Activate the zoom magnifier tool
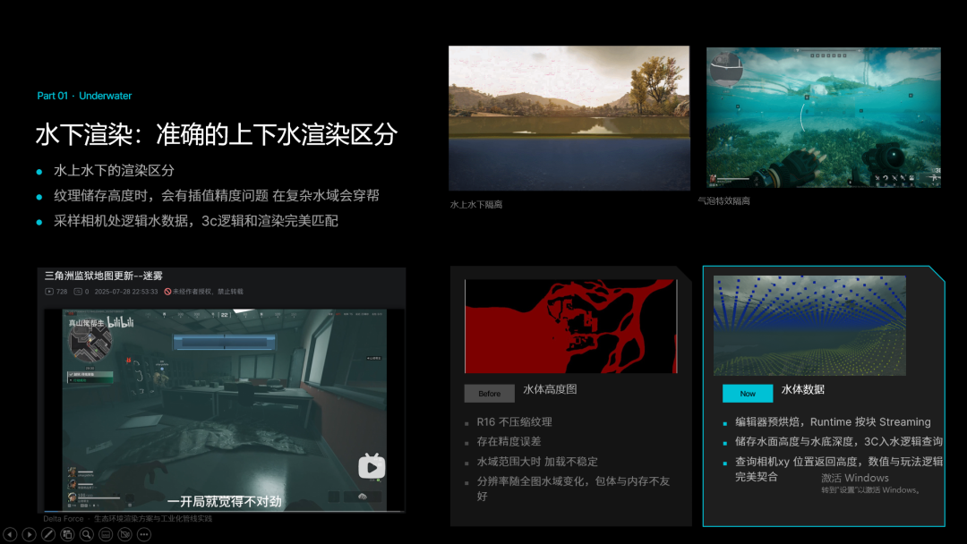The width and height of the screenshot is (967, 544). (86, 534)
